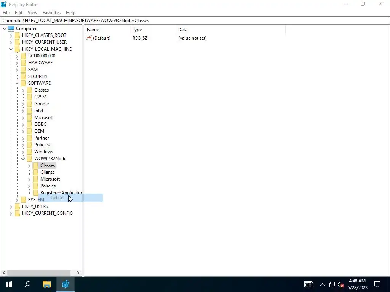Click the HKEY_CURRENT_USER folder icon
This screenshot has height=292, width=390.
tap(17, 42)
